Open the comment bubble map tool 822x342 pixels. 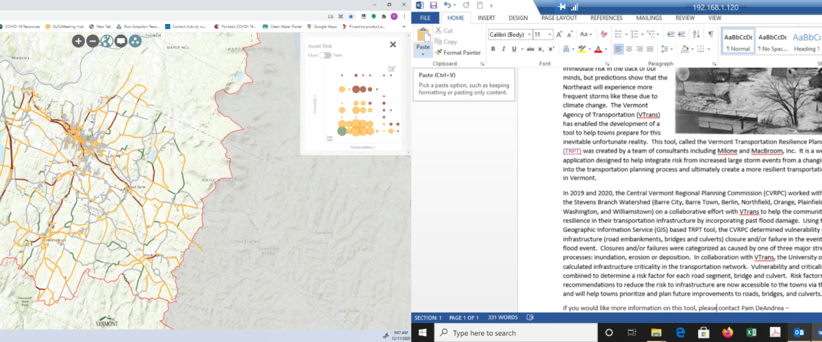pyautogui.click(x=121, y=41)
